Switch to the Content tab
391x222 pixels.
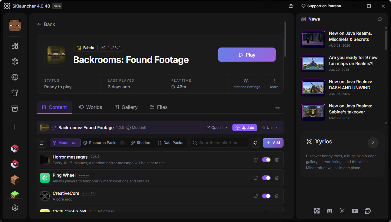click(54, 107)
